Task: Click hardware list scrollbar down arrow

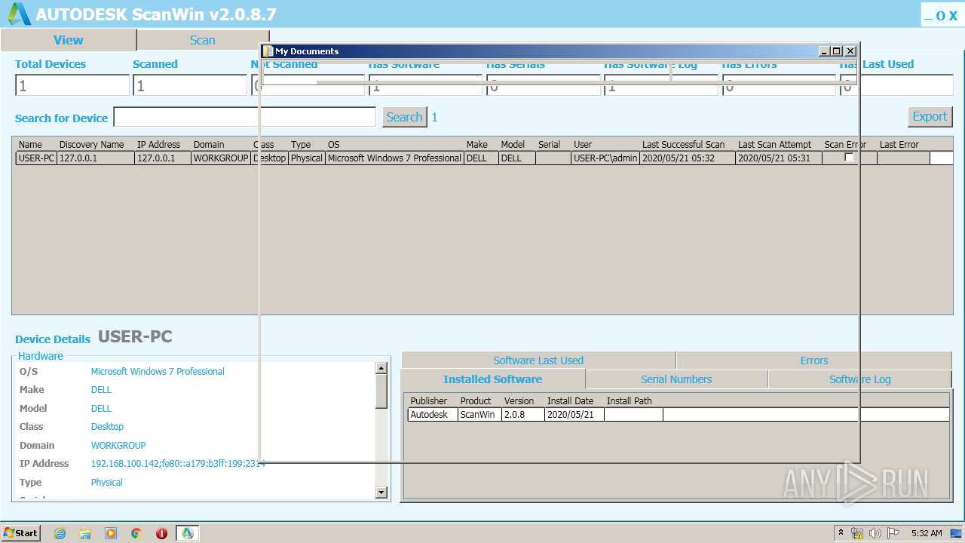Action: pos(381,492)
